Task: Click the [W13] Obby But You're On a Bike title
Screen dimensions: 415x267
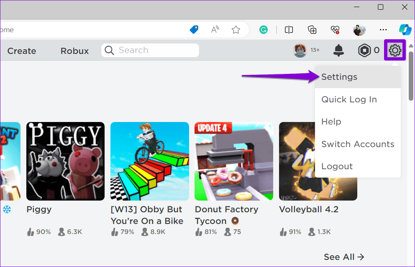Action: click(147, 215)
